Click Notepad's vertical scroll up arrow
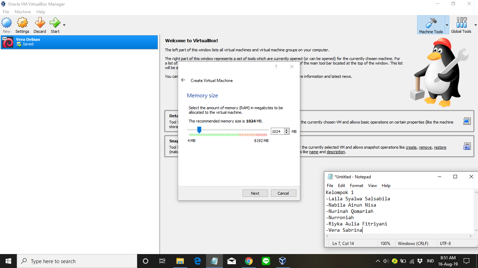478x268 pixels. (x=476, y=192)
